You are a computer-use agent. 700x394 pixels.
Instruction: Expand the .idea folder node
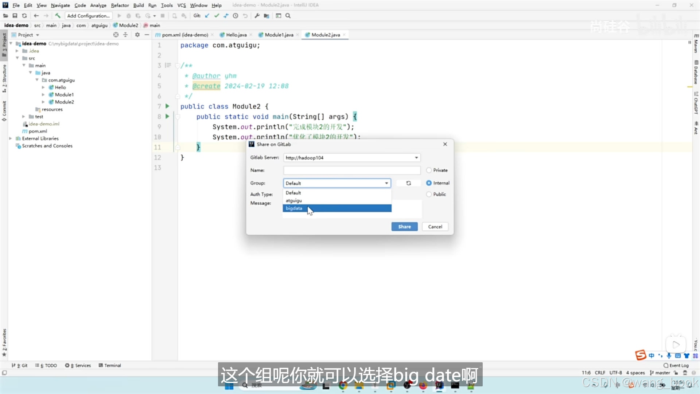(x=17, y=51)
